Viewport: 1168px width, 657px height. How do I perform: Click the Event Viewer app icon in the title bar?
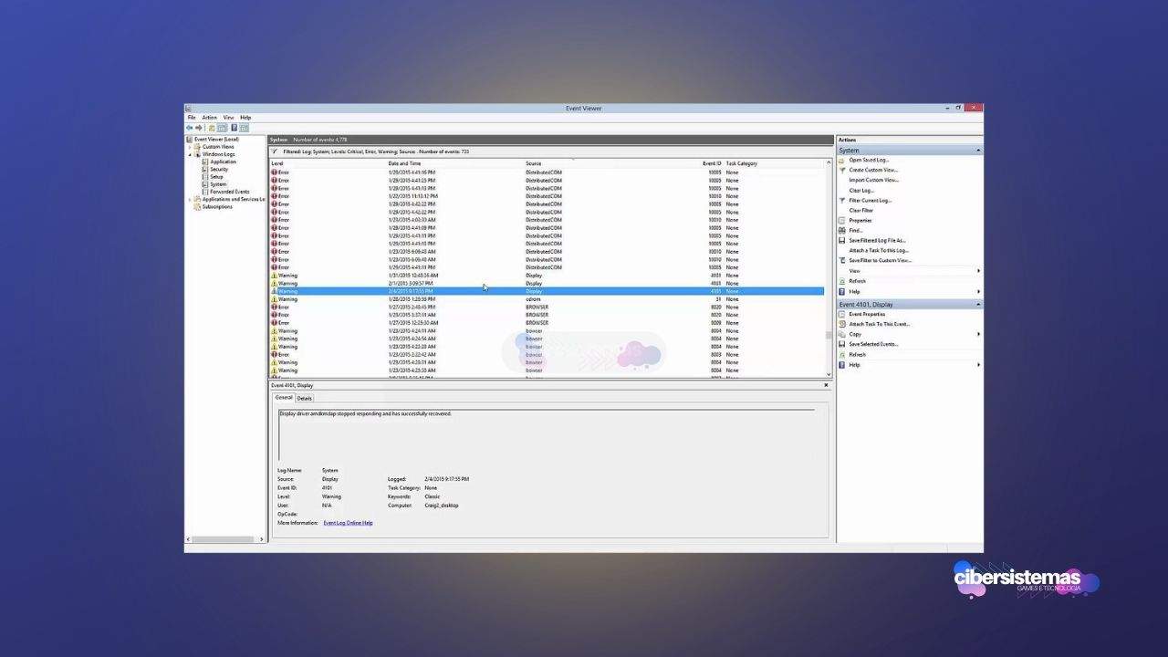point(190,108)
